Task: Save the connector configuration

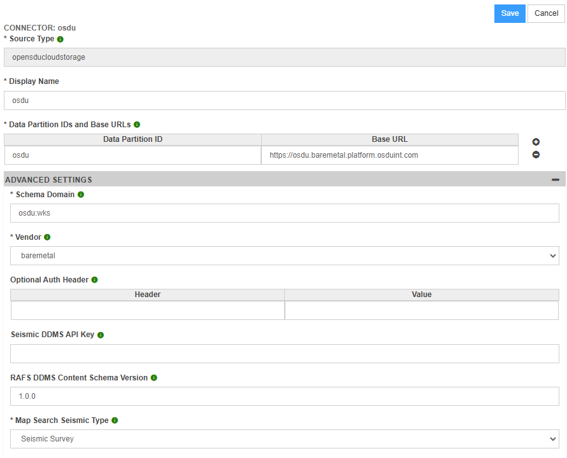Action: click(510, 13)
